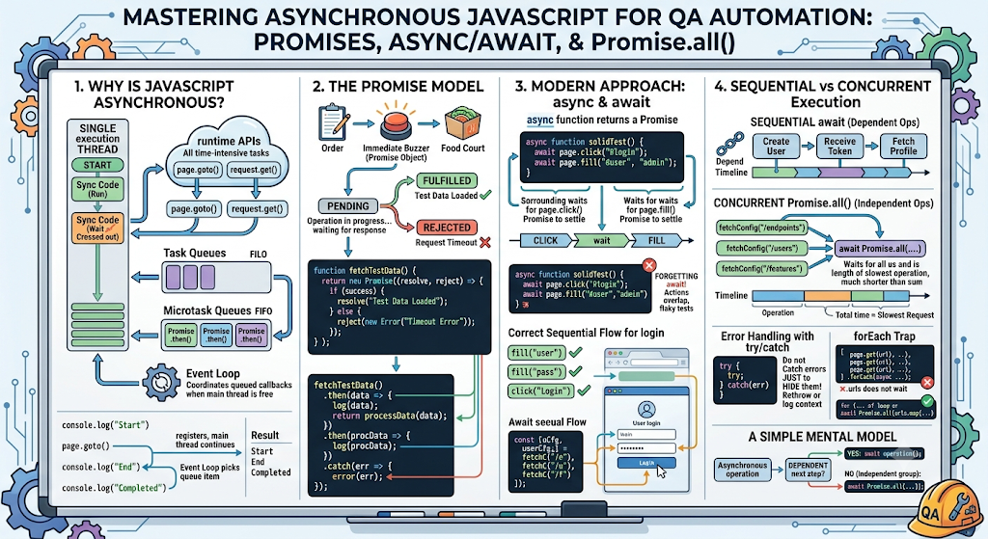Click the green wait arrow segment

602,240
